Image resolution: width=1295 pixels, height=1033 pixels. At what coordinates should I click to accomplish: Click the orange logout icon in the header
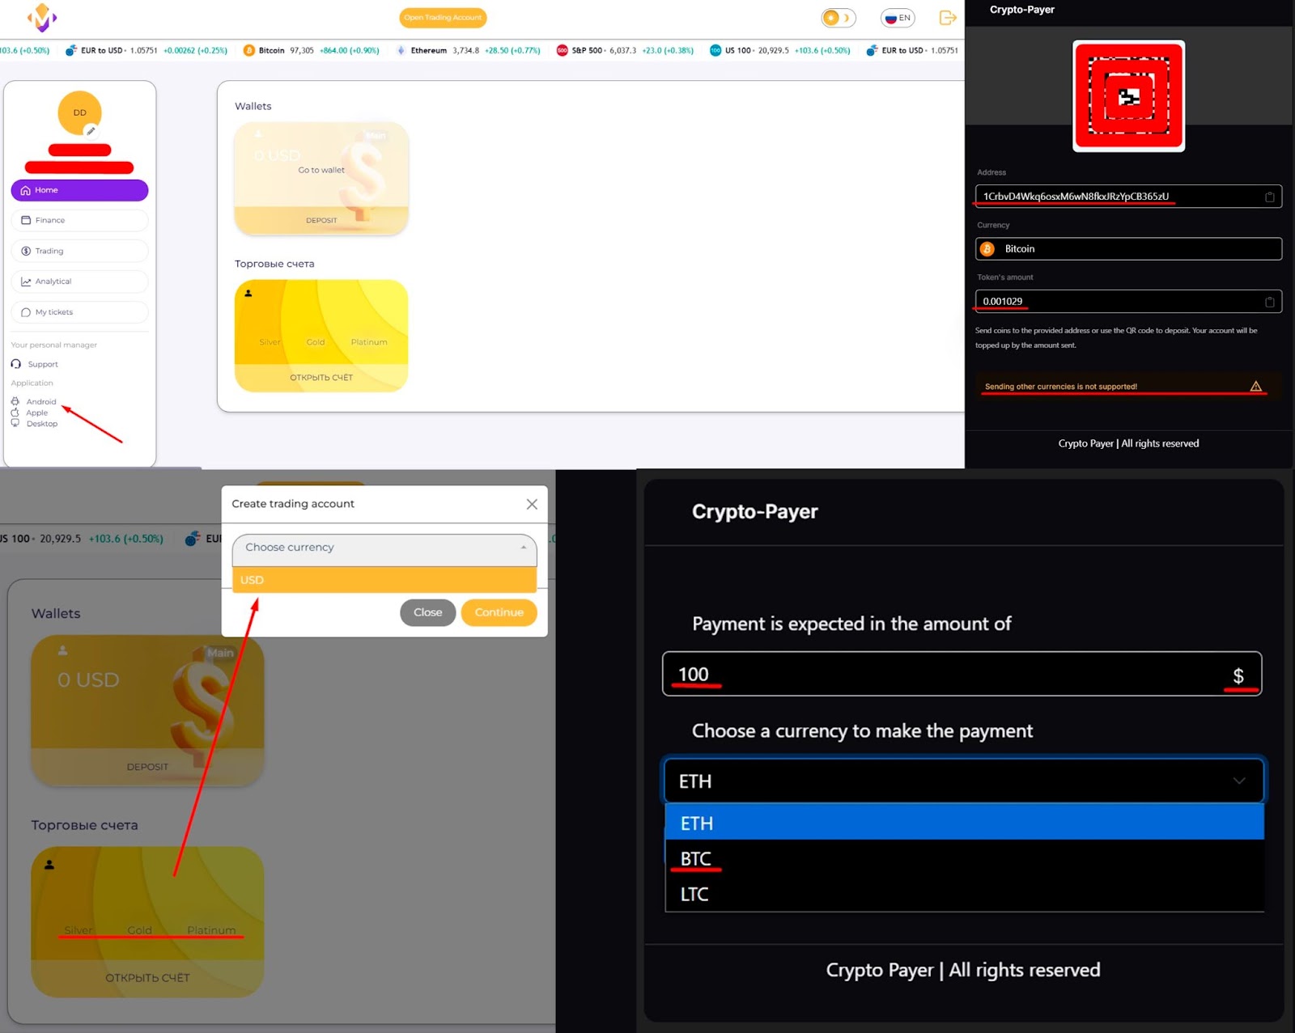[948, 18]
